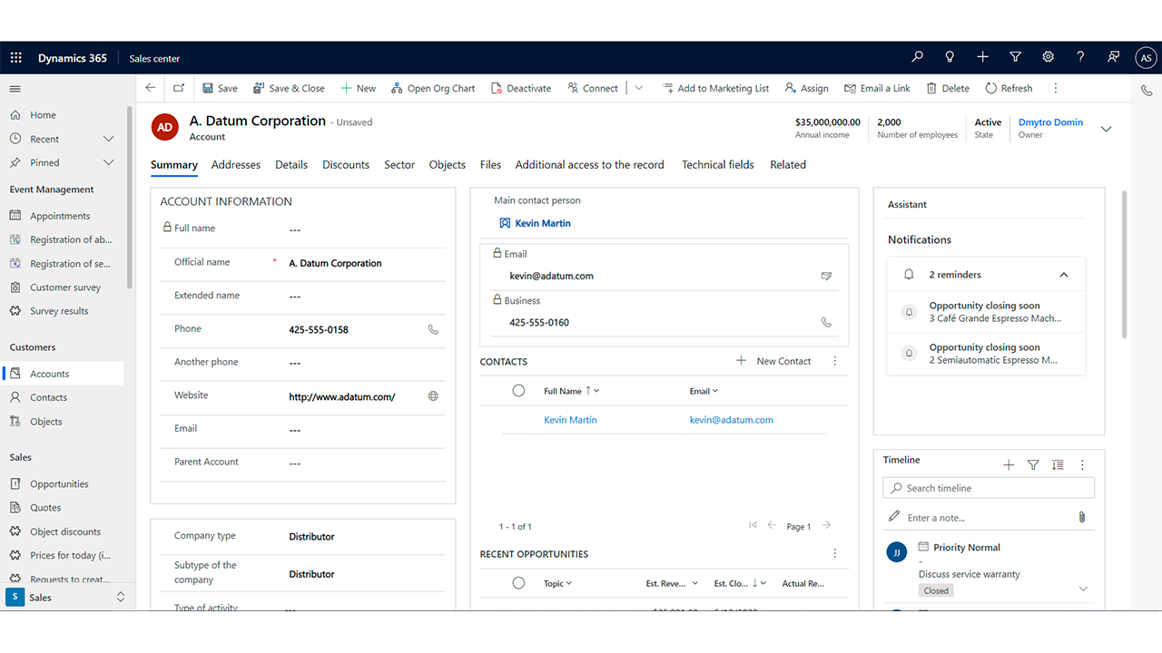Collapse the site map hamburger menu
Viewport: 1162px width, 653px height.
point(15,89)
